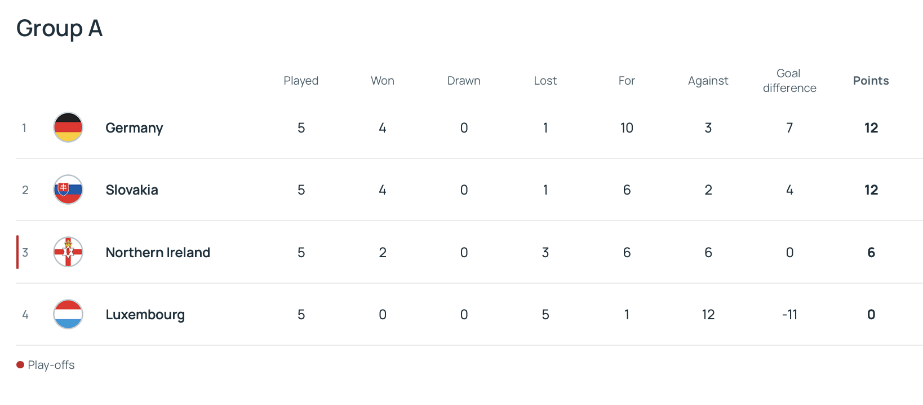Click the Points column header
The image size is (923, 405).
tap(871, 81)
